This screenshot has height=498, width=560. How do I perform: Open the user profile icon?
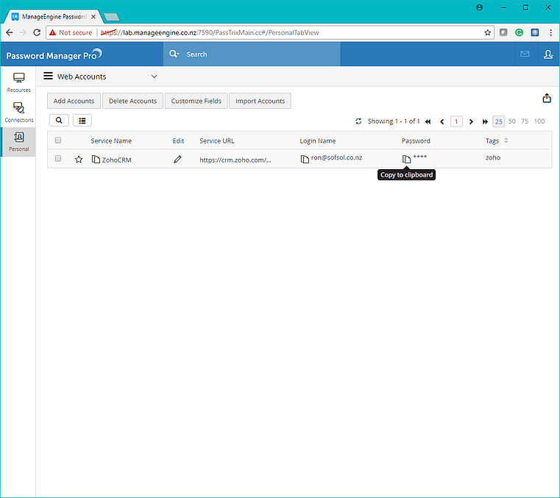547,54
